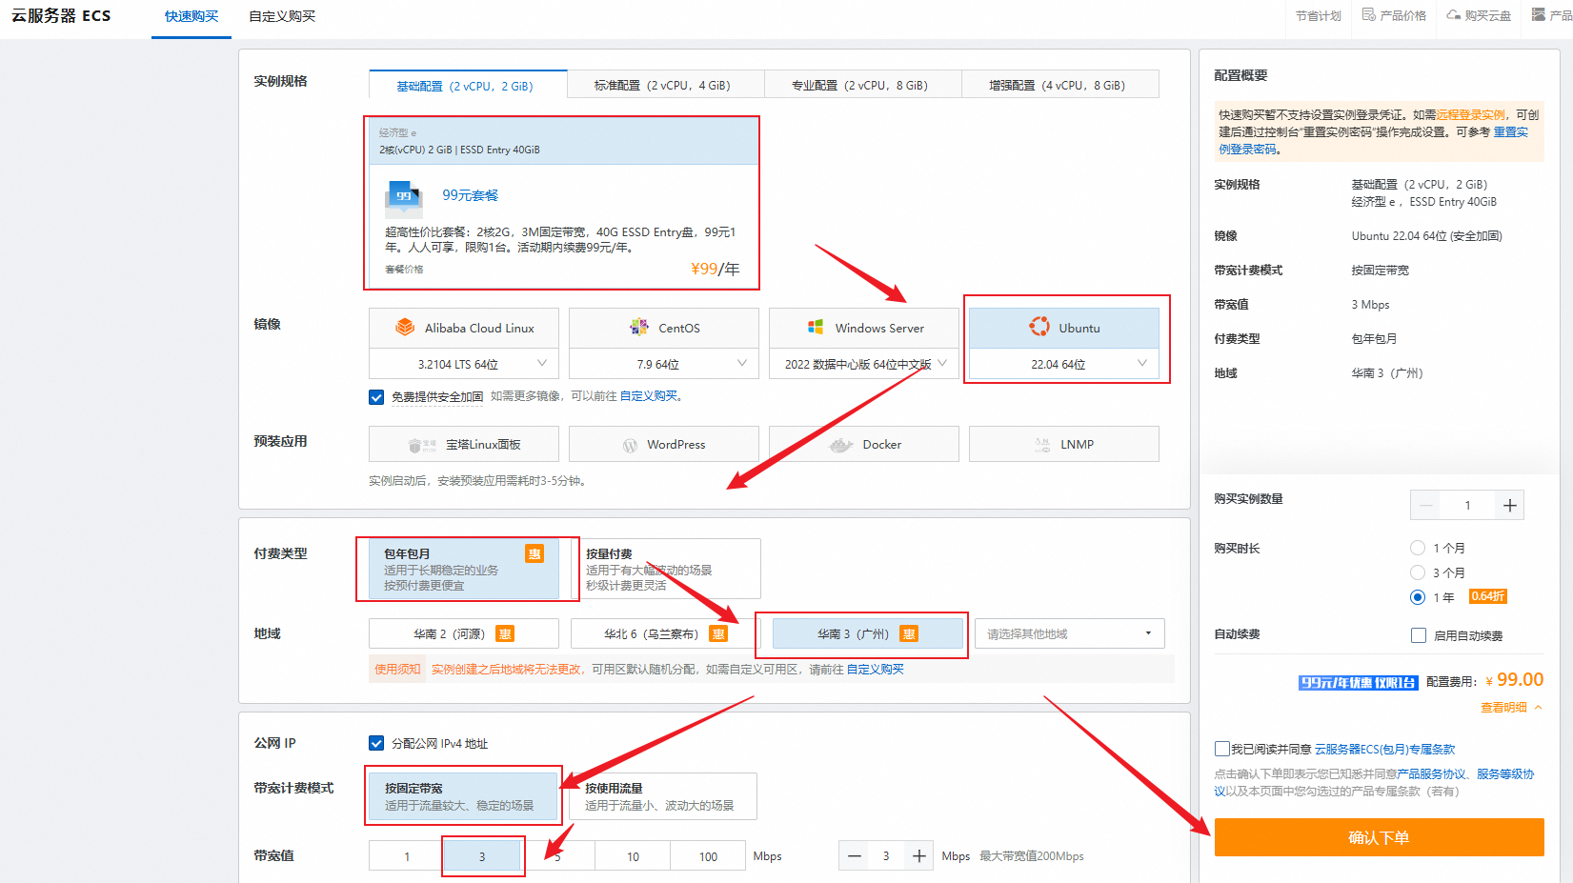Click the WordPress logo icon
This screenshot has width=1573, height=883.
coord(630,445)
